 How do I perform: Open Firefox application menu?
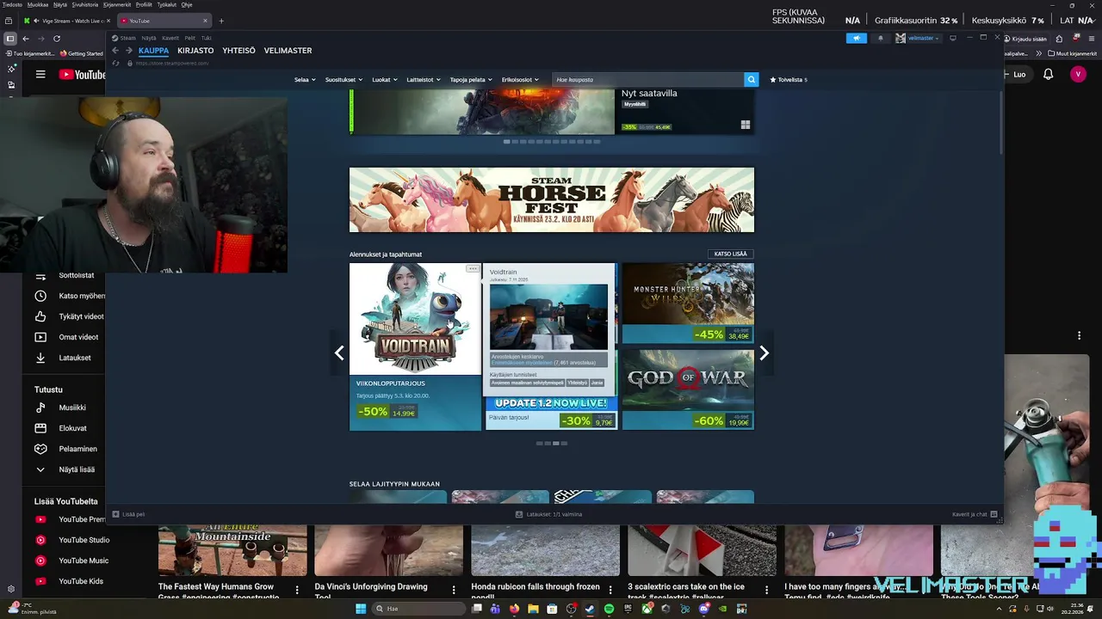point(1090,38)
